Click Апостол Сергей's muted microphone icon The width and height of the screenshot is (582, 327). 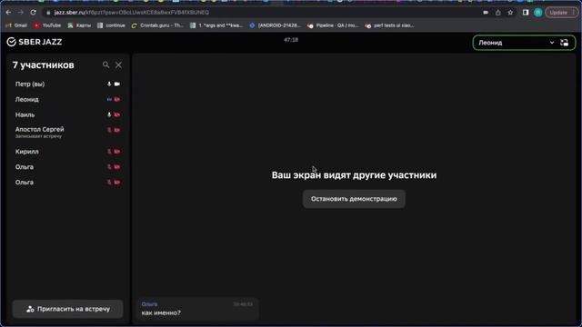point(109,130)
